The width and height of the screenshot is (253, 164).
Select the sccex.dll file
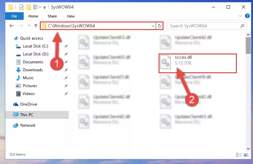tap(198, 63)
